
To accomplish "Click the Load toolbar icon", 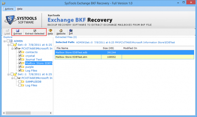I will [7, 31].
